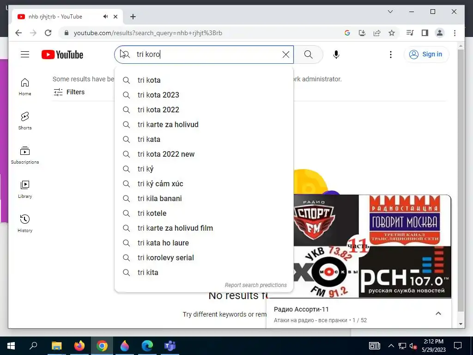Open History in the sidebar

pos(25,224)
